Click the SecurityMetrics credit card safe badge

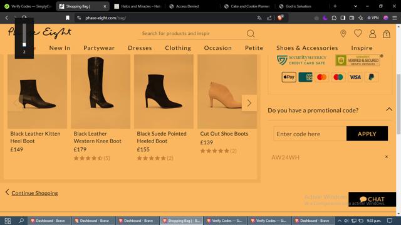coord(301,60)
